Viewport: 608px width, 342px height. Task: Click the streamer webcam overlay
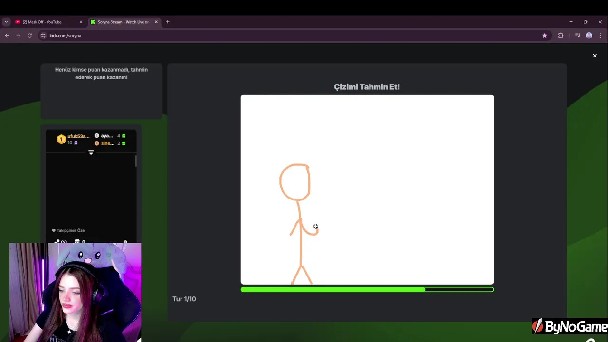[x=75, y=292]
